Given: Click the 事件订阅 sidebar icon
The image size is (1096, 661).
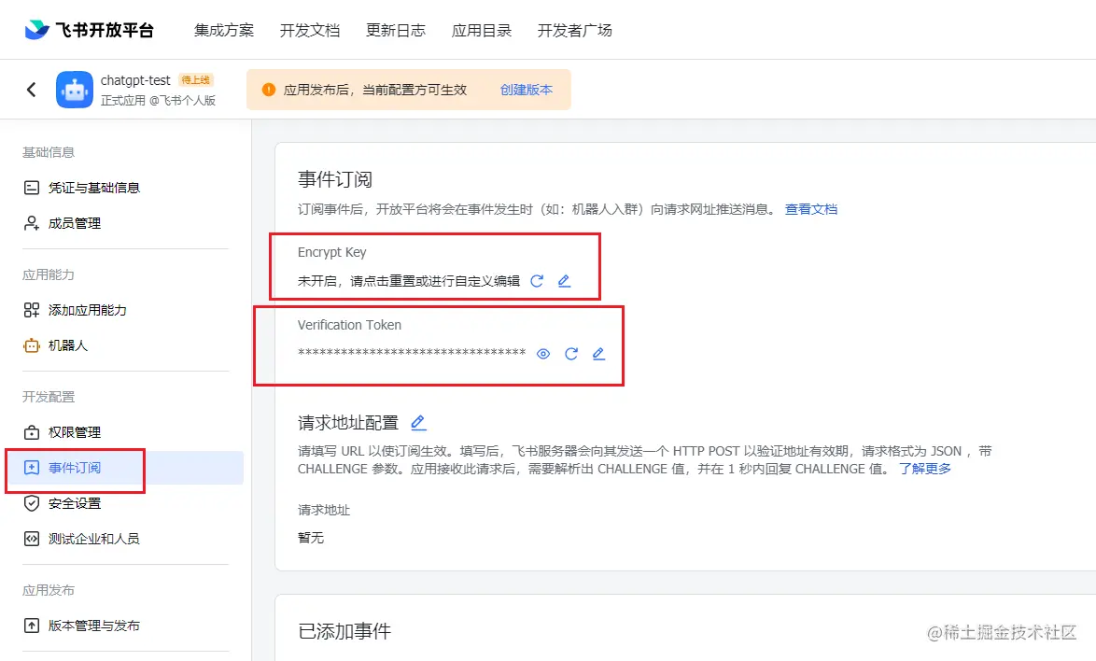Looking at the screenshot, I should click(x=32, y=468).
